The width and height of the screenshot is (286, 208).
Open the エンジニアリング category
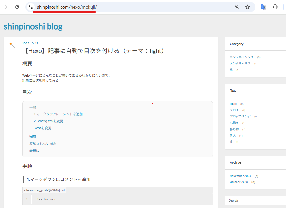pyautogui.click(x=241, y=57)
